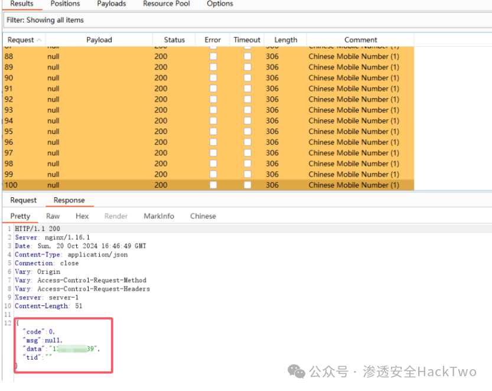Screen dimensions: 492x391
Task: Toggle Timeout checkbox in request 88 row
Action: tap(247, 57)
